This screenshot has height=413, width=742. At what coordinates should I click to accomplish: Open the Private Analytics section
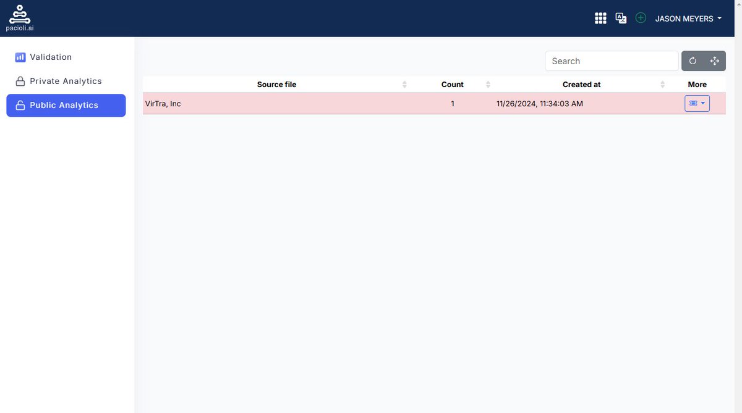tap(66, 81)
